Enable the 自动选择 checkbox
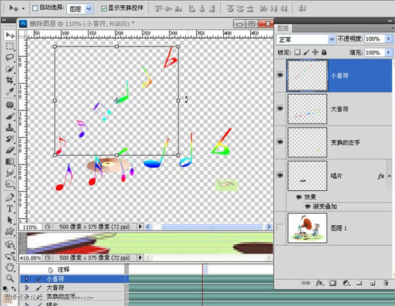395x306 pixels. click(35, 9)
